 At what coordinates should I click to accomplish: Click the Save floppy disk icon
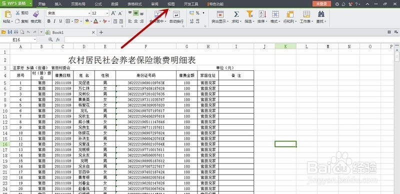tap(10, 32)
